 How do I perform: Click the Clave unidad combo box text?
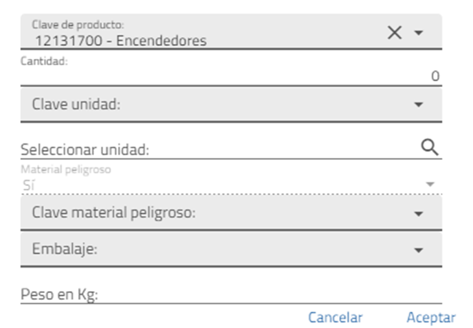[76, 104]
